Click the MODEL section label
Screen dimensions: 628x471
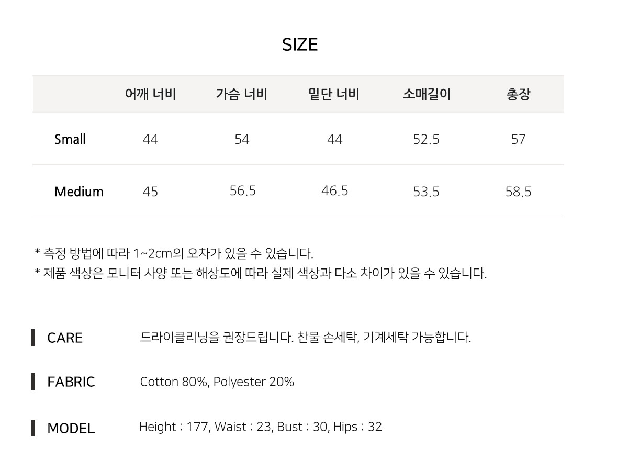click(71, 429)
